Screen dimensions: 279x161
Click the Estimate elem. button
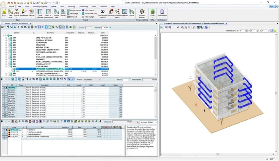117,14
